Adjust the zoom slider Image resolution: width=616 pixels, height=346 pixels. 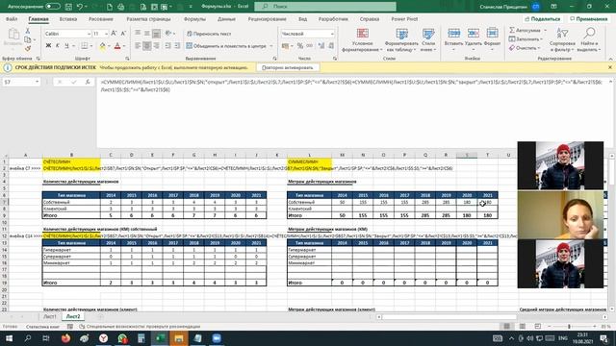(x=569, y=327)
